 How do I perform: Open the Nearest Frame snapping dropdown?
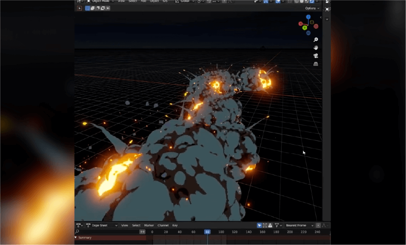(x=300, y=225)
